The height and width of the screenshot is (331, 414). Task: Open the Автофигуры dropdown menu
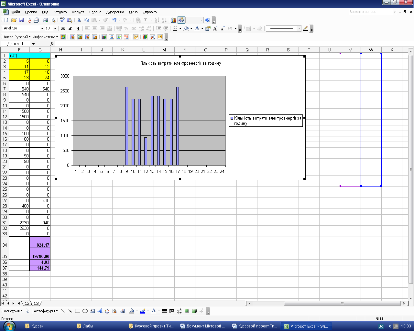[x=46, y=311]
